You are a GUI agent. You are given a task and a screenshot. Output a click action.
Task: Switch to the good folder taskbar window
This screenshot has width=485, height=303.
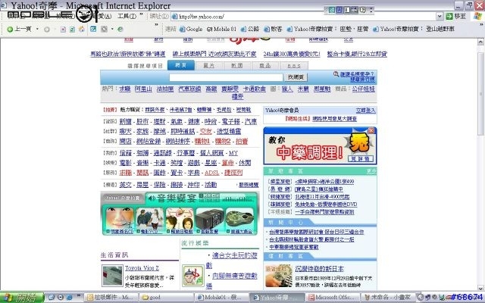tap(167, 298)
